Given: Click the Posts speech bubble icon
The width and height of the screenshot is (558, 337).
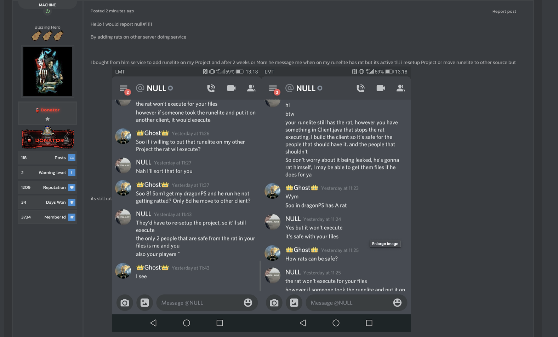Looking at the screenshot, I should [72, 158].
